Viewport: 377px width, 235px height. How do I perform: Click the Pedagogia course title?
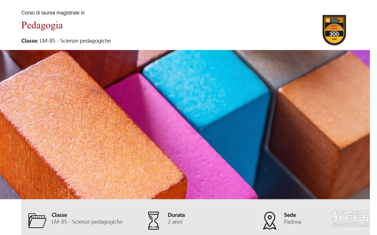point(42,25)
